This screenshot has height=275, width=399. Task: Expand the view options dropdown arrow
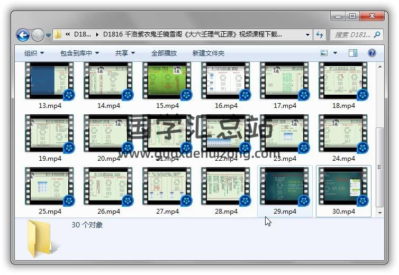pyautogui.click(x=335, y=53)
